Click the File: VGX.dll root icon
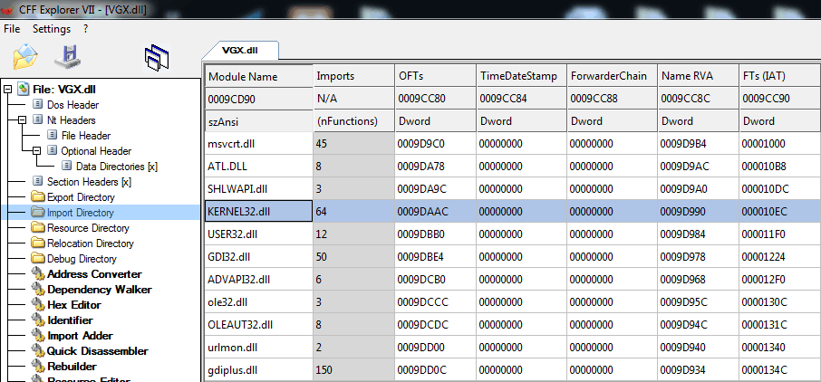Image resolution: width=821 pixels, height=382 pixels. tap(23, 89)
